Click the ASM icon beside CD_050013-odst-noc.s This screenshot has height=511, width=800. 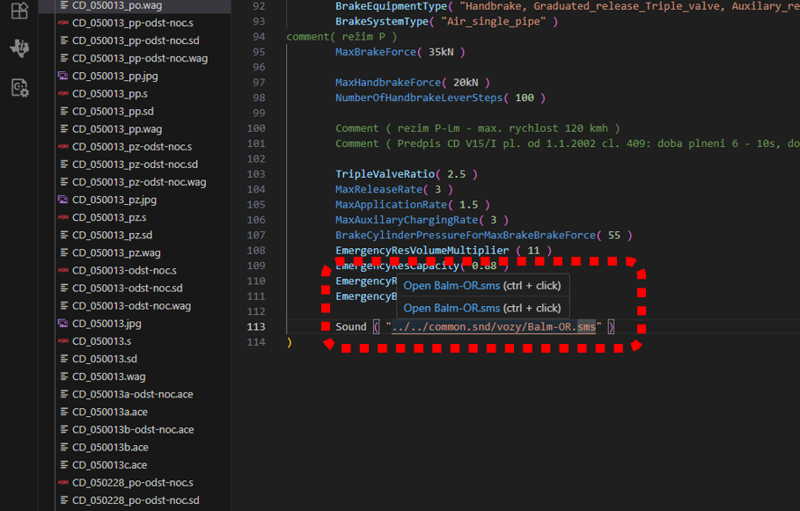(62, 271)
